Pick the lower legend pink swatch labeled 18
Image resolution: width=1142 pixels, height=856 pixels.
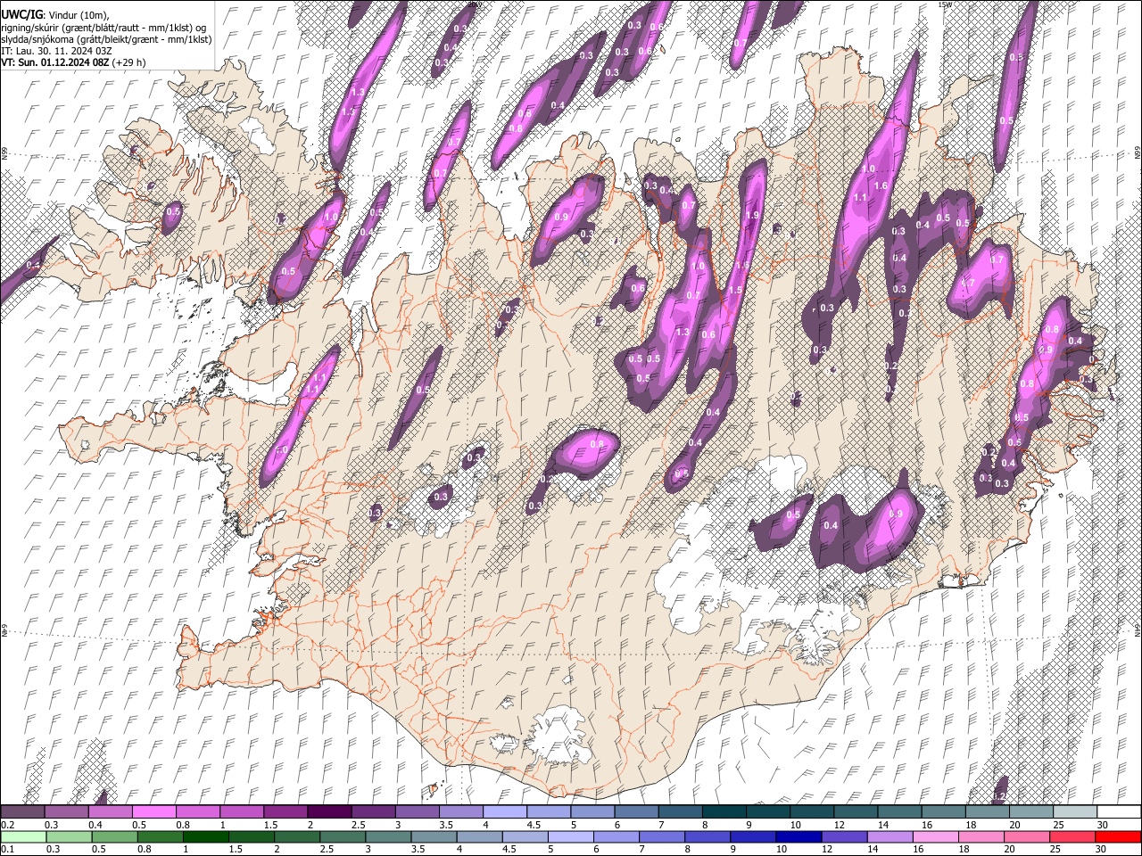pos(982,836)
